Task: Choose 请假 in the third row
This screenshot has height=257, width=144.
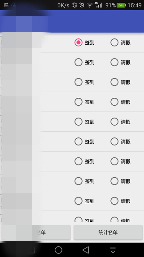Action: click(x=121, y=82)
